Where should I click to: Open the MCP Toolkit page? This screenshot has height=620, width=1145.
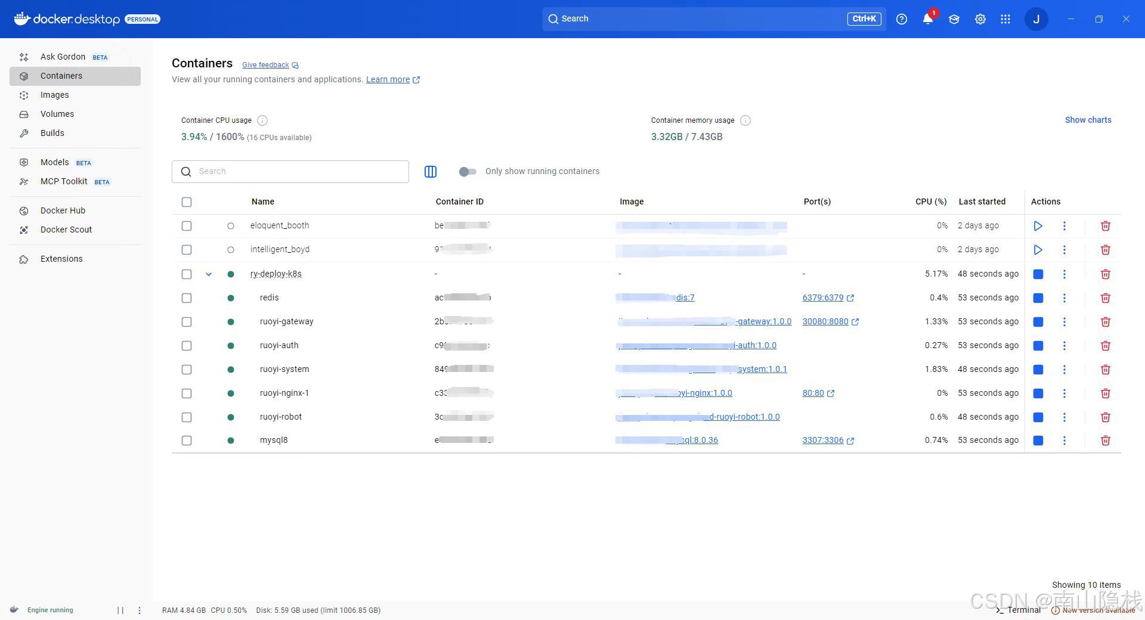(x=75, y=182)
